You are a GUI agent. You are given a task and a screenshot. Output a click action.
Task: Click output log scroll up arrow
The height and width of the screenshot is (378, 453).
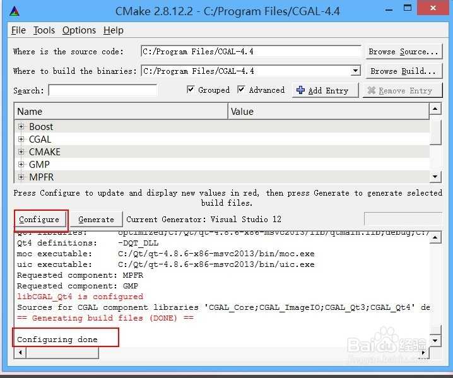[435, 237]
